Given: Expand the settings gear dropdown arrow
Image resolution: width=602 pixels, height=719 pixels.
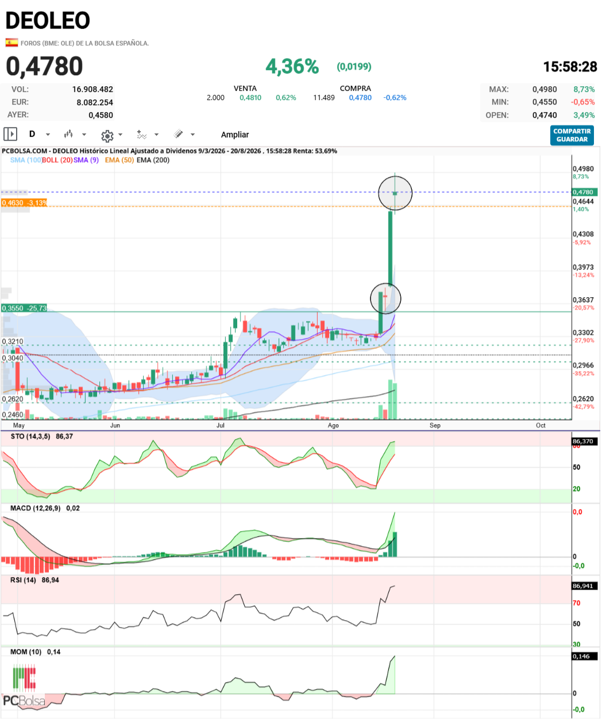Looking at the screenshot, I should point(120,135).
